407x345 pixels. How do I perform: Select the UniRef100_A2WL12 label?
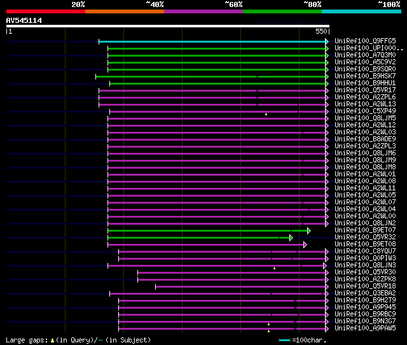click(x=365, y=125)
